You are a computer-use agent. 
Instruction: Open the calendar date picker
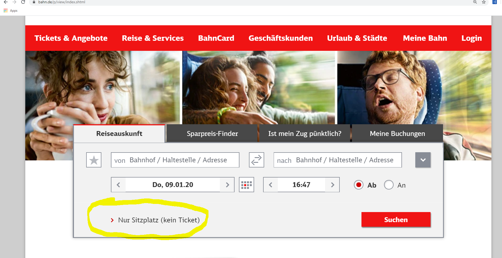click(247, 185)
